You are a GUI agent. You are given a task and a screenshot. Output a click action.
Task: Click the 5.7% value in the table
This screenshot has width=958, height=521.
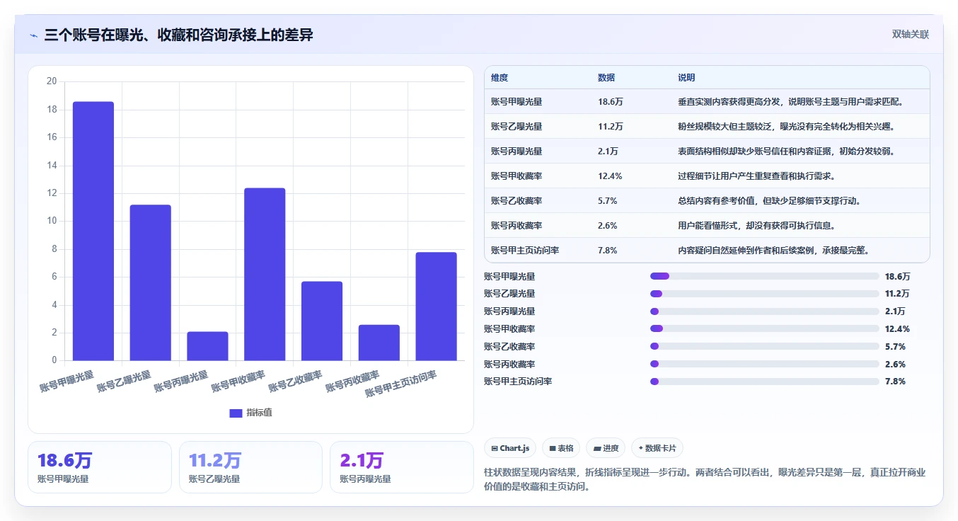[x=608, y=201]
